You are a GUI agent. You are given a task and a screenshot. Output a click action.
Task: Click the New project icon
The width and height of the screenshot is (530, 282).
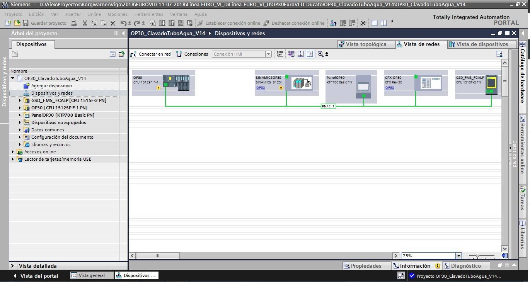[8, 23]
